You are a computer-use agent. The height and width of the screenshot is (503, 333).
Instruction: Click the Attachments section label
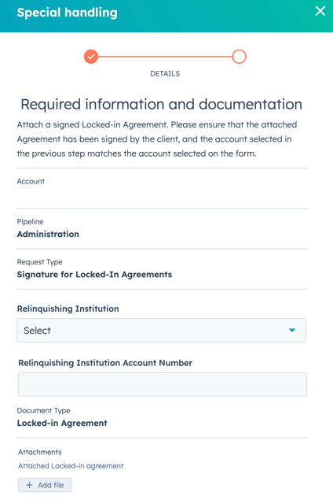(x=40, y=452)
